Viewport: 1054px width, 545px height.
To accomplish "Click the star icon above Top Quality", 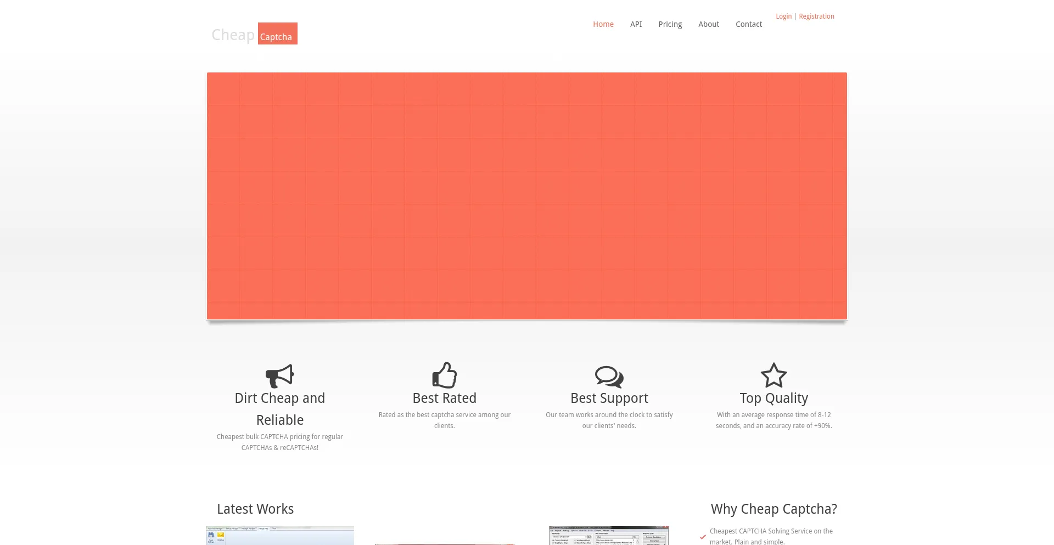I will 773,375.
